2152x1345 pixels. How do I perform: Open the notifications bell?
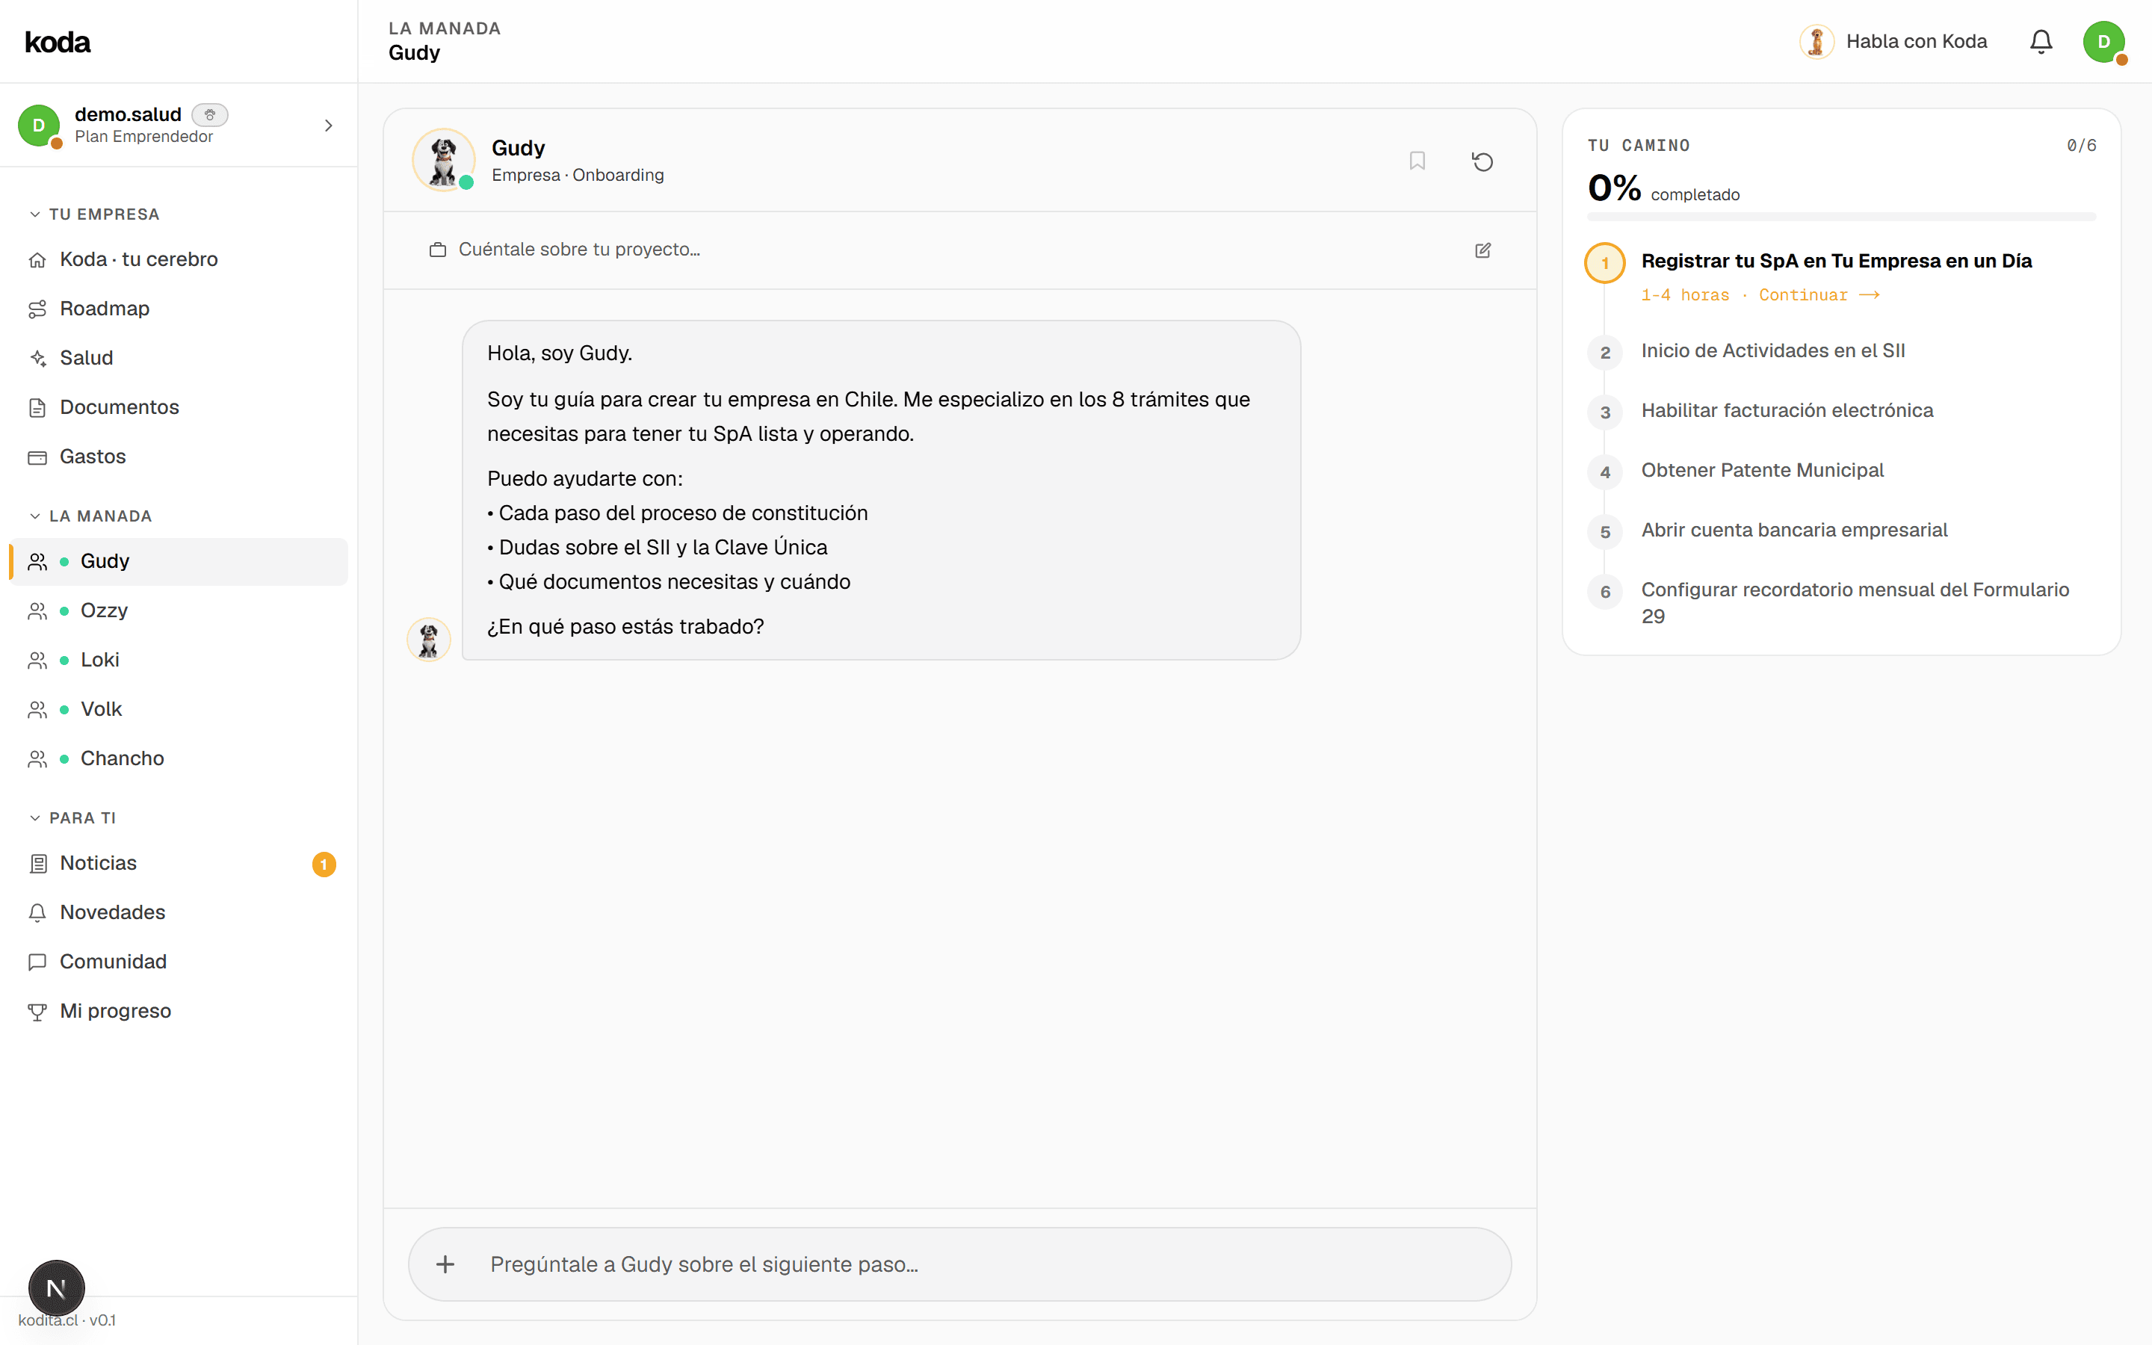pyautogui.click(x=2041, y=42)
